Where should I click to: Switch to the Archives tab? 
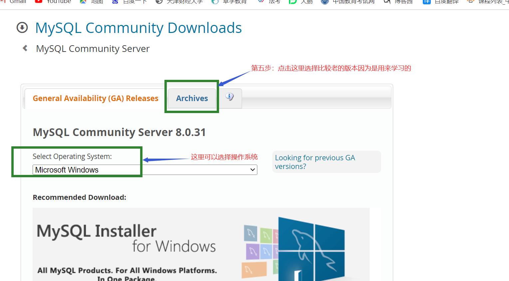[192, 98]
